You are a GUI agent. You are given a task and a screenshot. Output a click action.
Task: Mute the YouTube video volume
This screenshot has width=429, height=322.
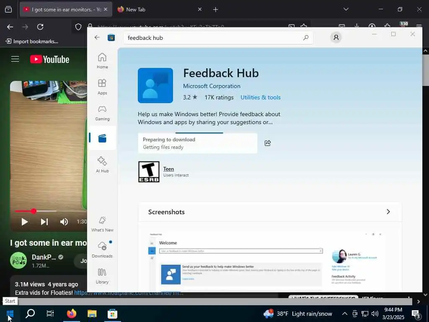point(64,221)
